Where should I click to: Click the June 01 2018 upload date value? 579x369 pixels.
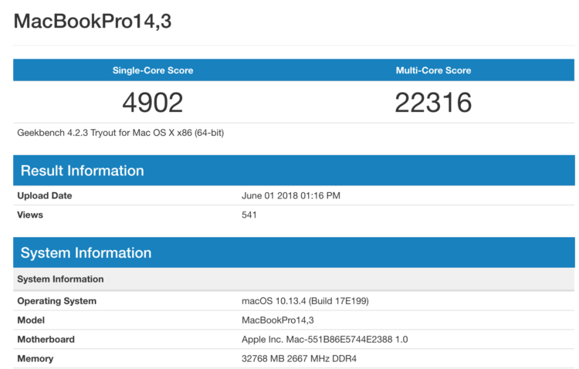pos(290,195)
